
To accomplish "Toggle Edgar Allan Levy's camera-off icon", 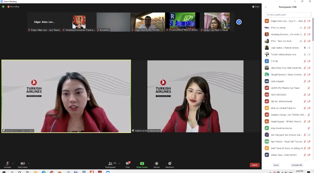I will coord(309,21).
